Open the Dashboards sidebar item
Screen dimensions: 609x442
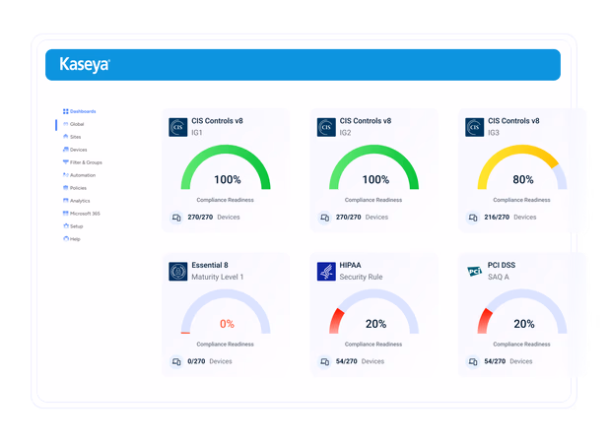pos(79,111)
